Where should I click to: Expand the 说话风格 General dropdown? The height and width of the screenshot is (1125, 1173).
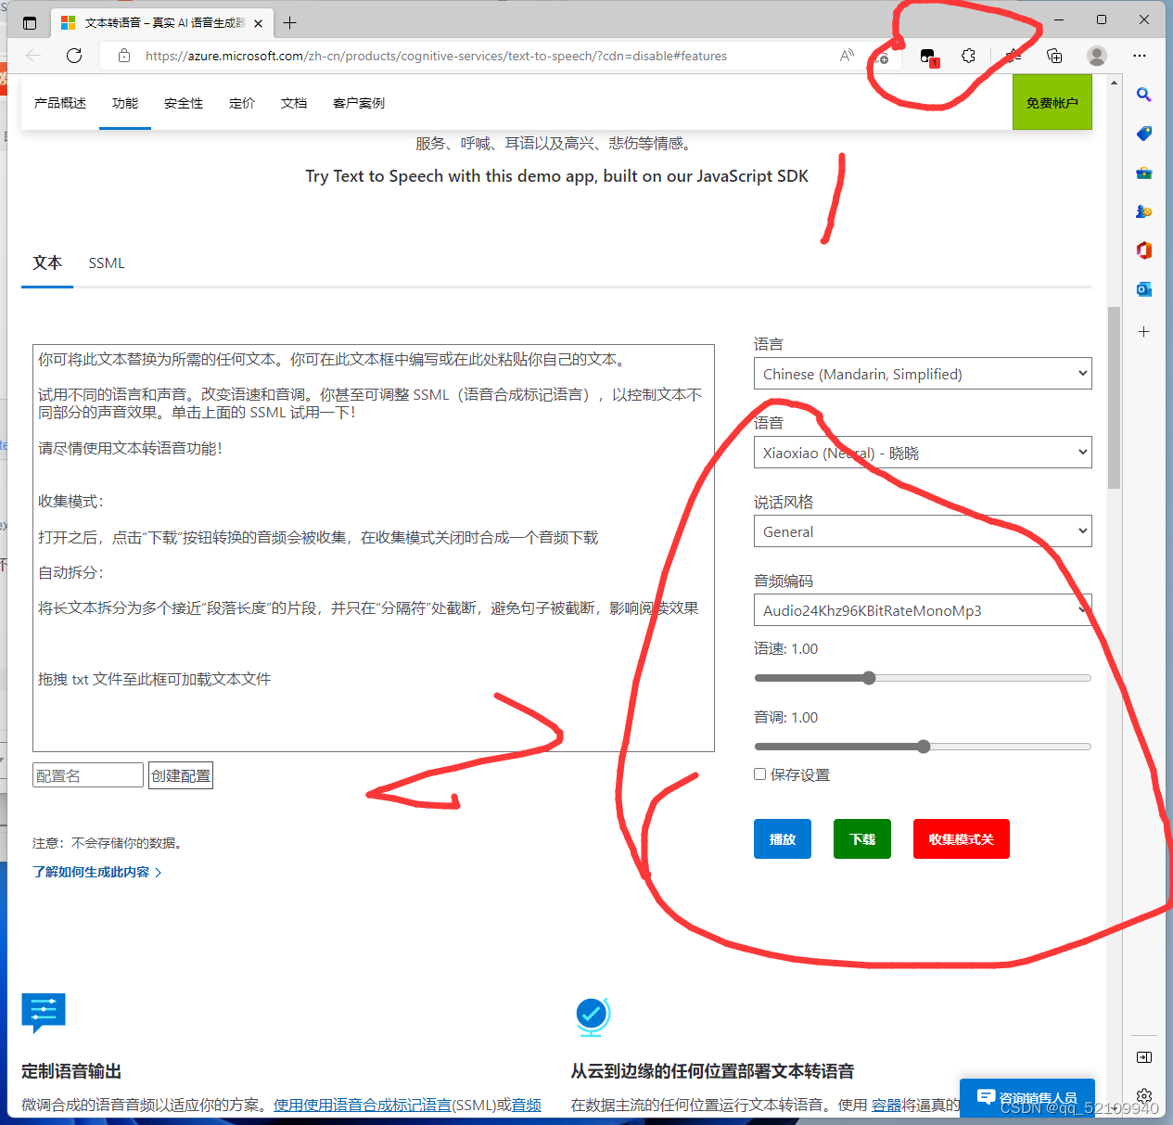(x=923, y=531)
